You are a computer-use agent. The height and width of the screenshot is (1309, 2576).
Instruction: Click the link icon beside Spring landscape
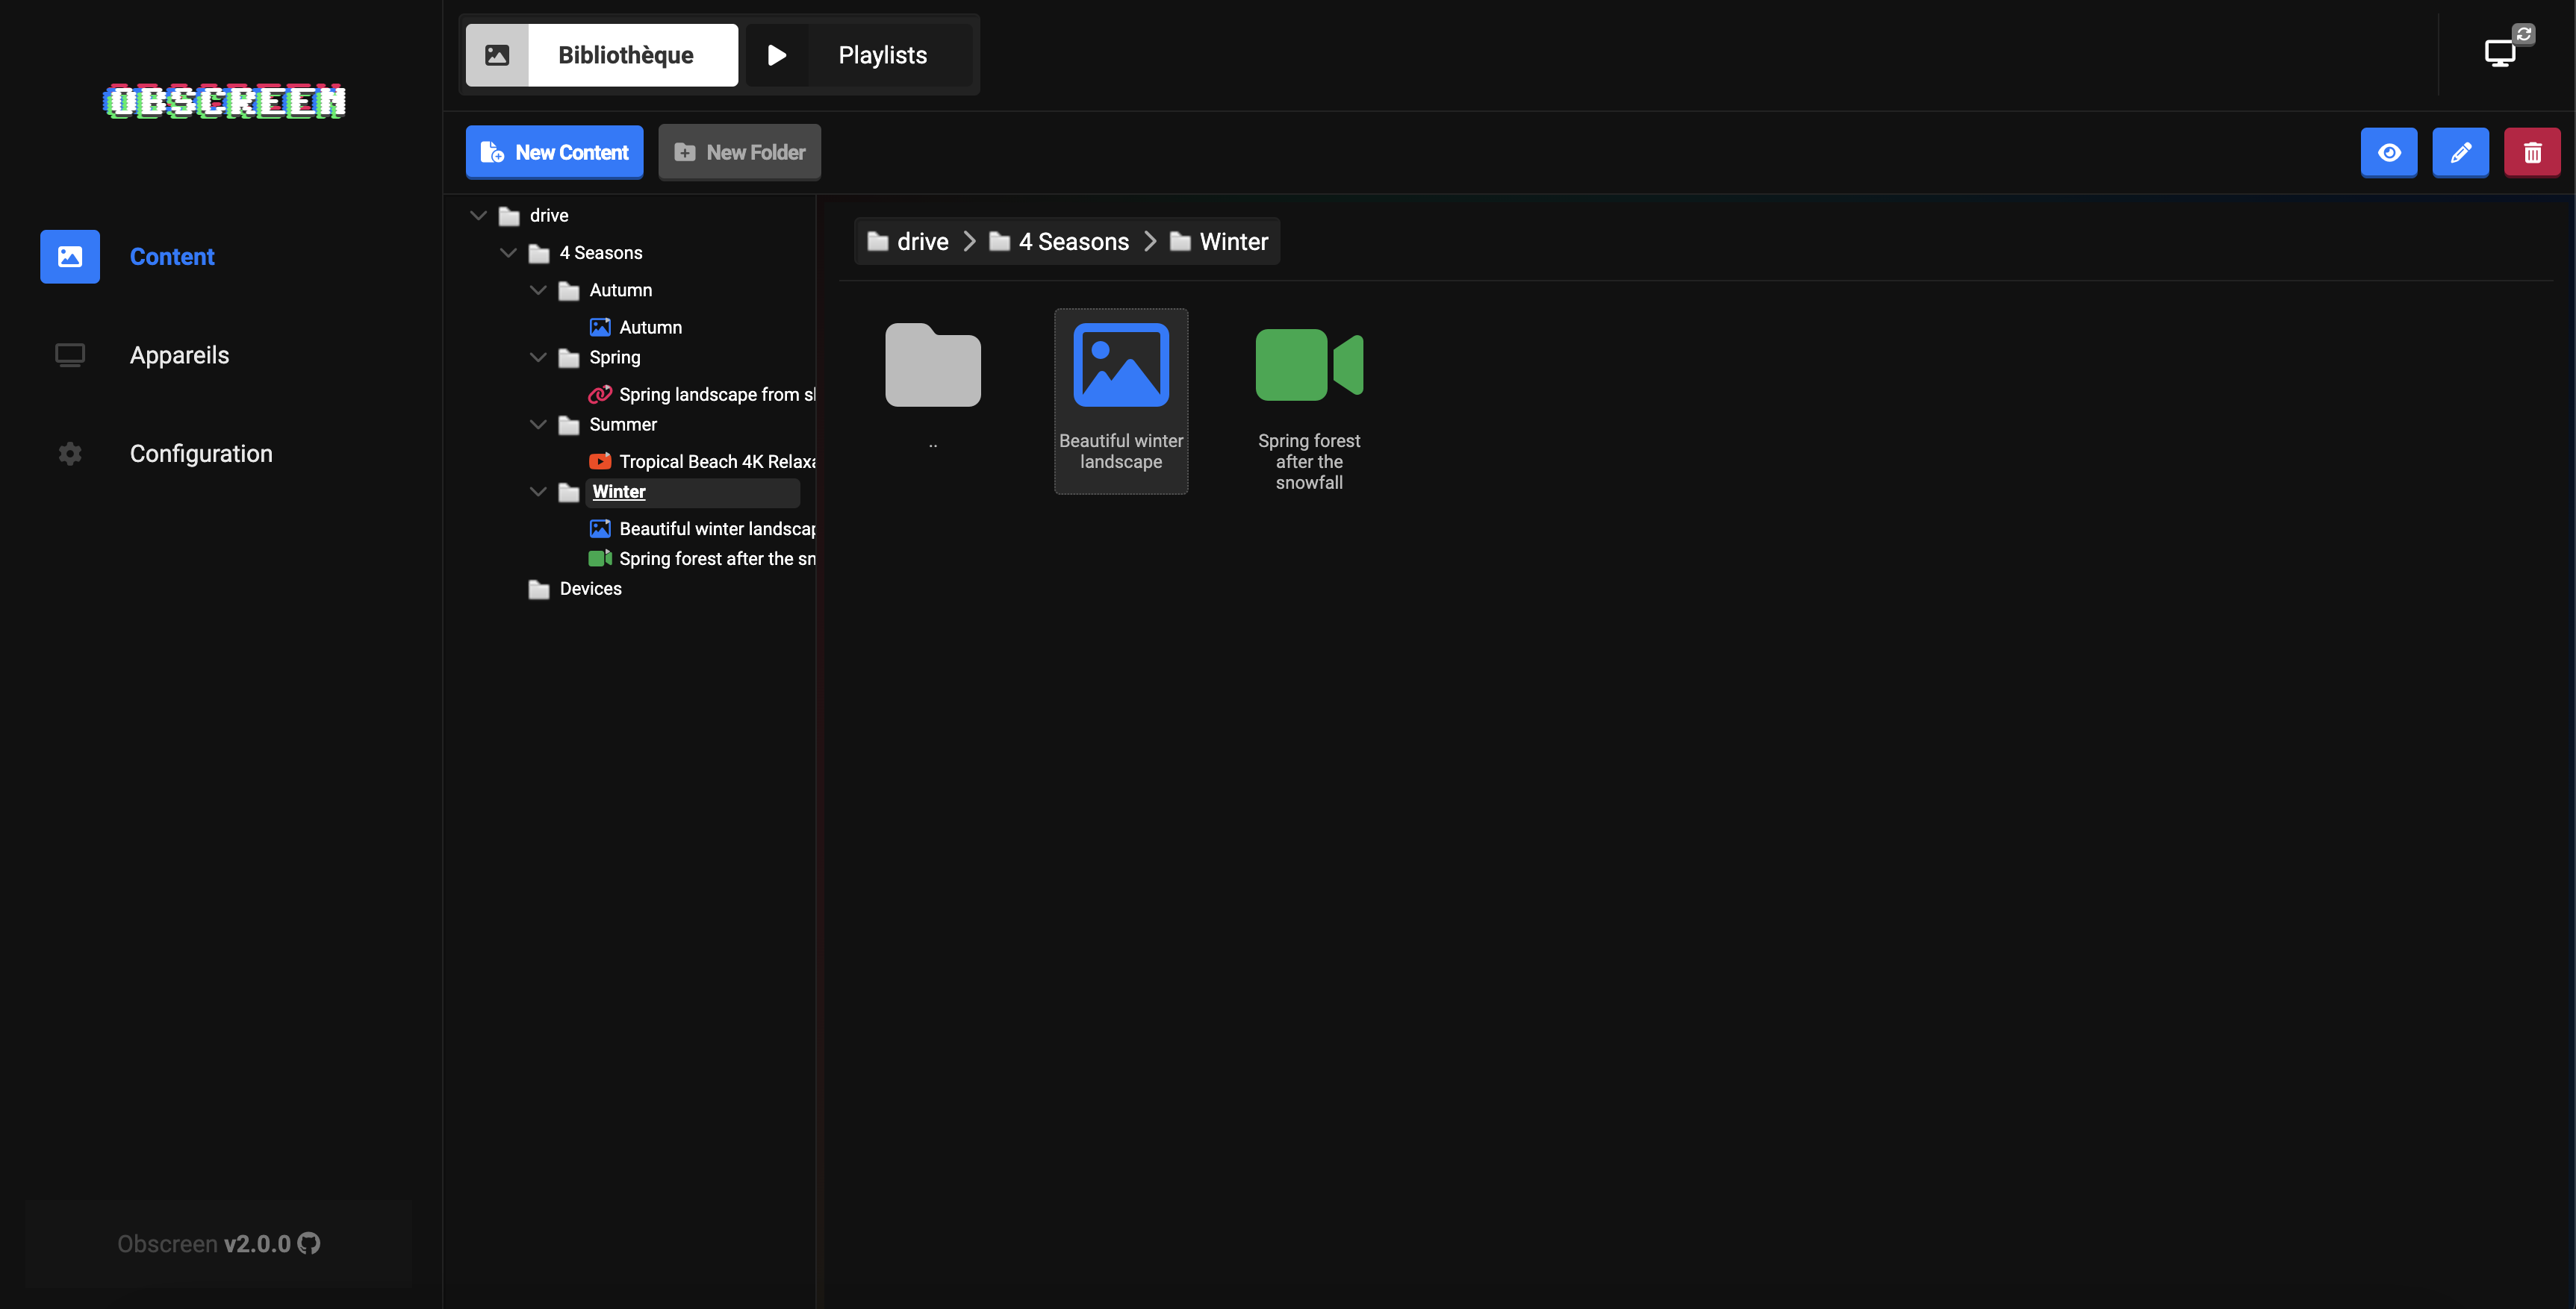coord(600,394)
